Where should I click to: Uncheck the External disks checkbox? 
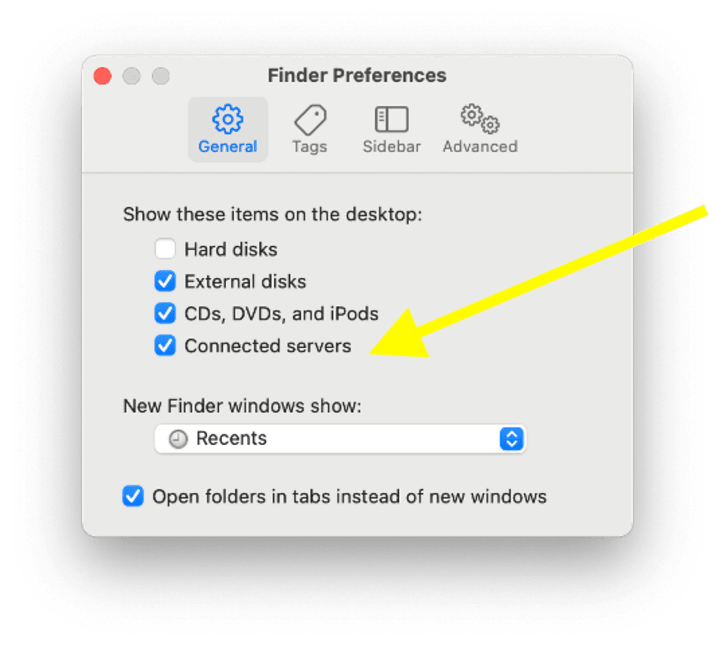165,281
